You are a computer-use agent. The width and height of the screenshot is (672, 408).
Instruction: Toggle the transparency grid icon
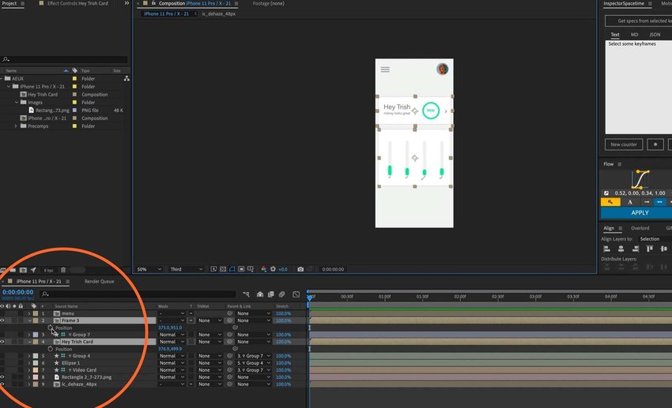click(223, 269)
